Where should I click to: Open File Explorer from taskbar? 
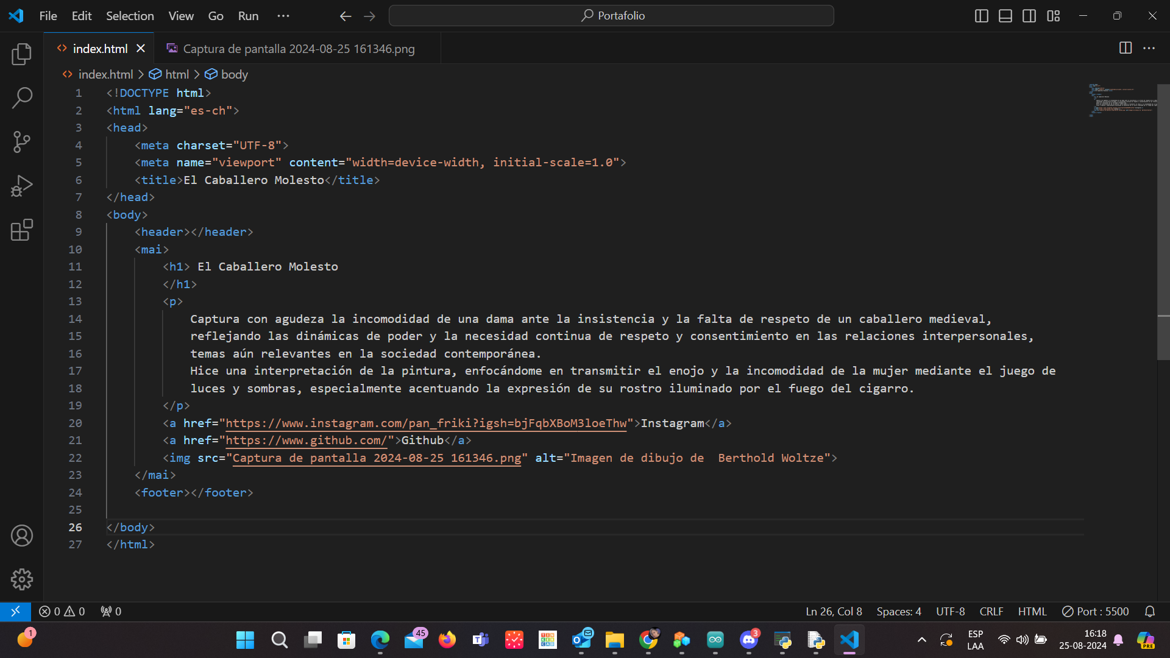(614, 640)
